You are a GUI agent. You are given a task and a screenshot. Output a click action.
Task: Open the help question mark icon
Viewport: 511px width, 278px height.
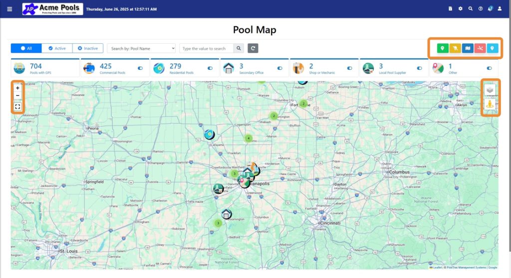click(481, 9)
